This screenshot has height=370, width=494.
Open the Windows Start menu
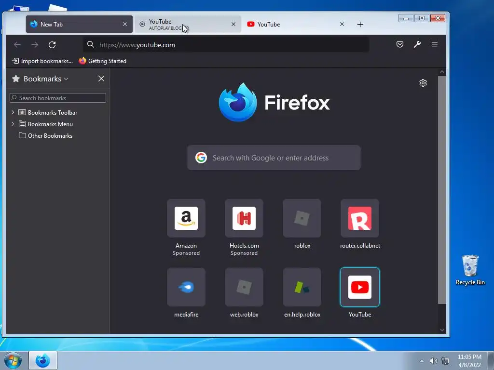pos(13,360)
